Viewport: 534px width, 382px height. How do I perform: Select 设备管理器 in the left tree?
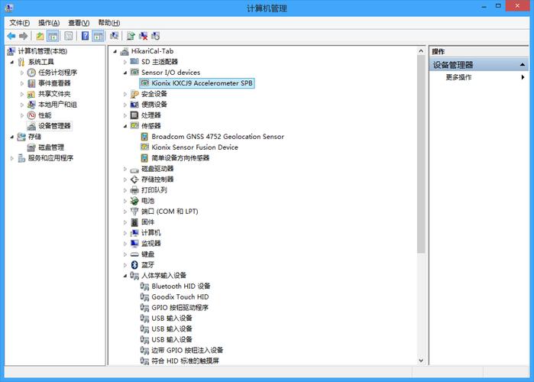(x=54, y=126)
